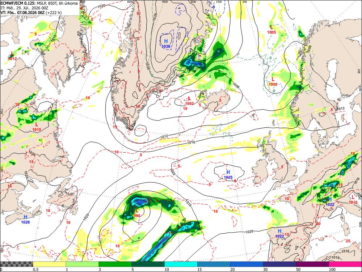Click the yellow 0.5 legend color swatch
362x272 pixels.
click(49, 264)
